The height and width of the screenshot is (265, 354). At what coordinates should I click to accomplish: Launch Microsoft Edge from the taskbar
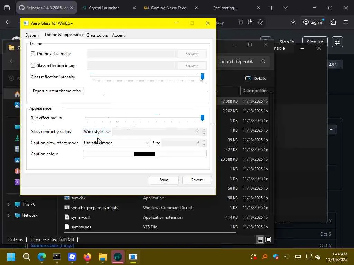[42, 257]
